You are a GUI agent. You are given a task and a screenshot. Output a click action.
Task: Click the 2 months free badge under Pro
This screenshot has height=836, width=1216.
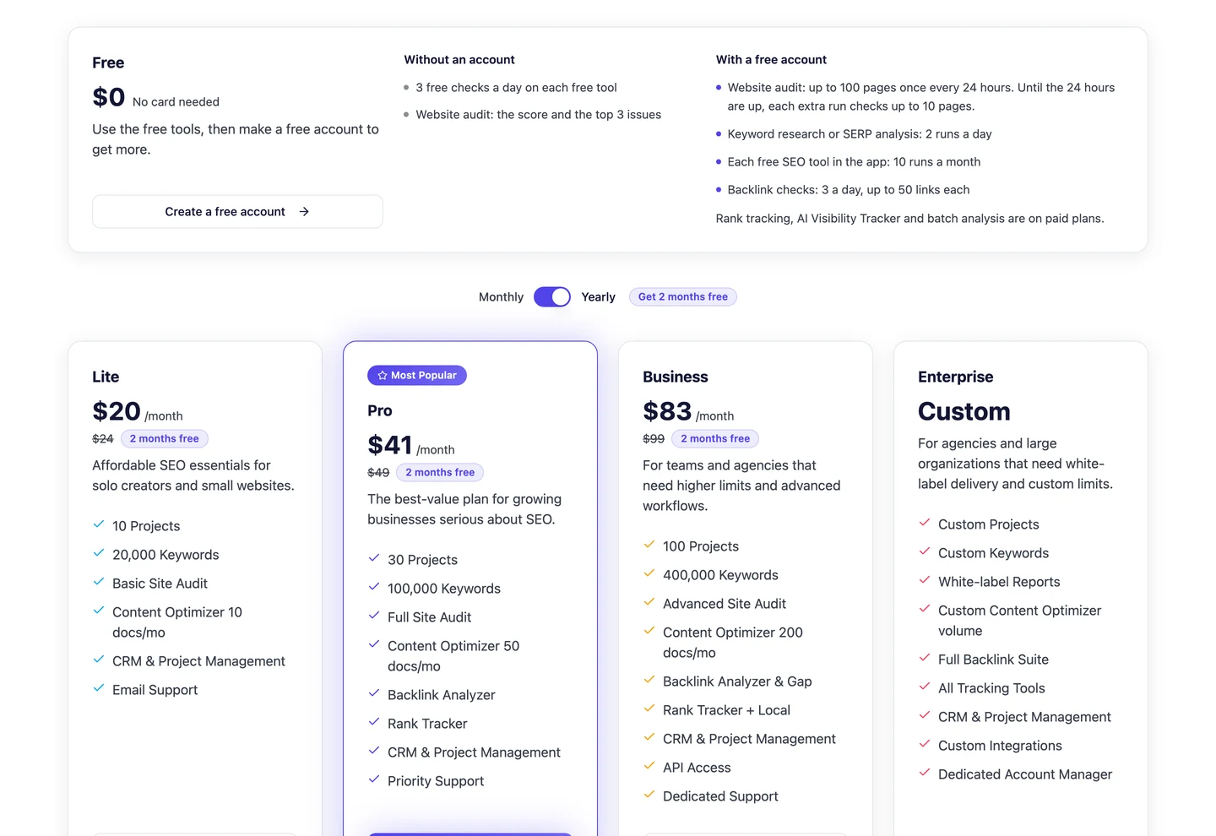(x=440, y=473)
